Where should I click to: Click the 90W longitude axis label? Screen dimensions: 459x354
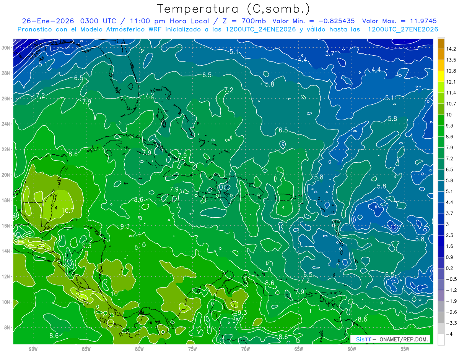[33, 349]
